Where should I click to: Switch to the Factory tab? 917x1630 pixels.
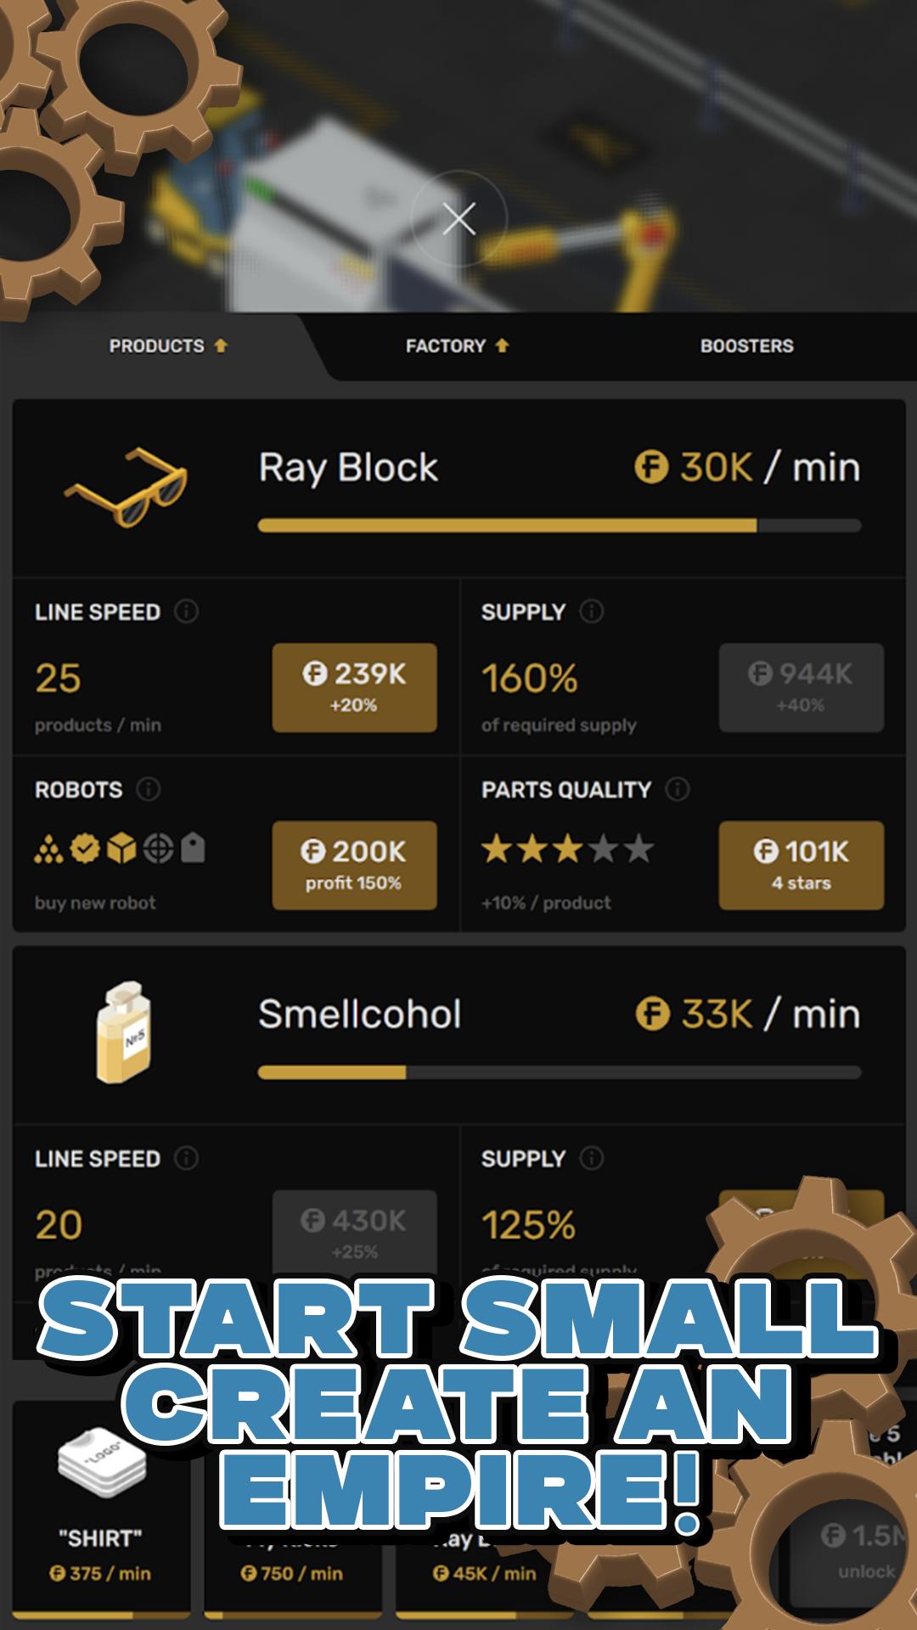click(x=457, y=346)
